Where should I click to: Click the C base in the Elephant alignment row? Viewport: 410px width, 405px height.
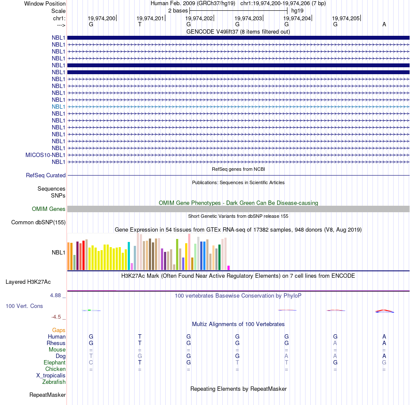click(x=91, y=362)
